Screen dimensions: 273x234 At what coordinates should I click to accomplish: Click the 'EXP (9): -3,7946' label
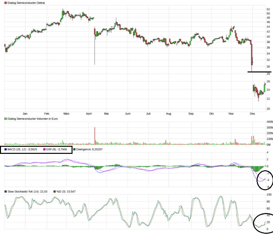tap(57, 149)
